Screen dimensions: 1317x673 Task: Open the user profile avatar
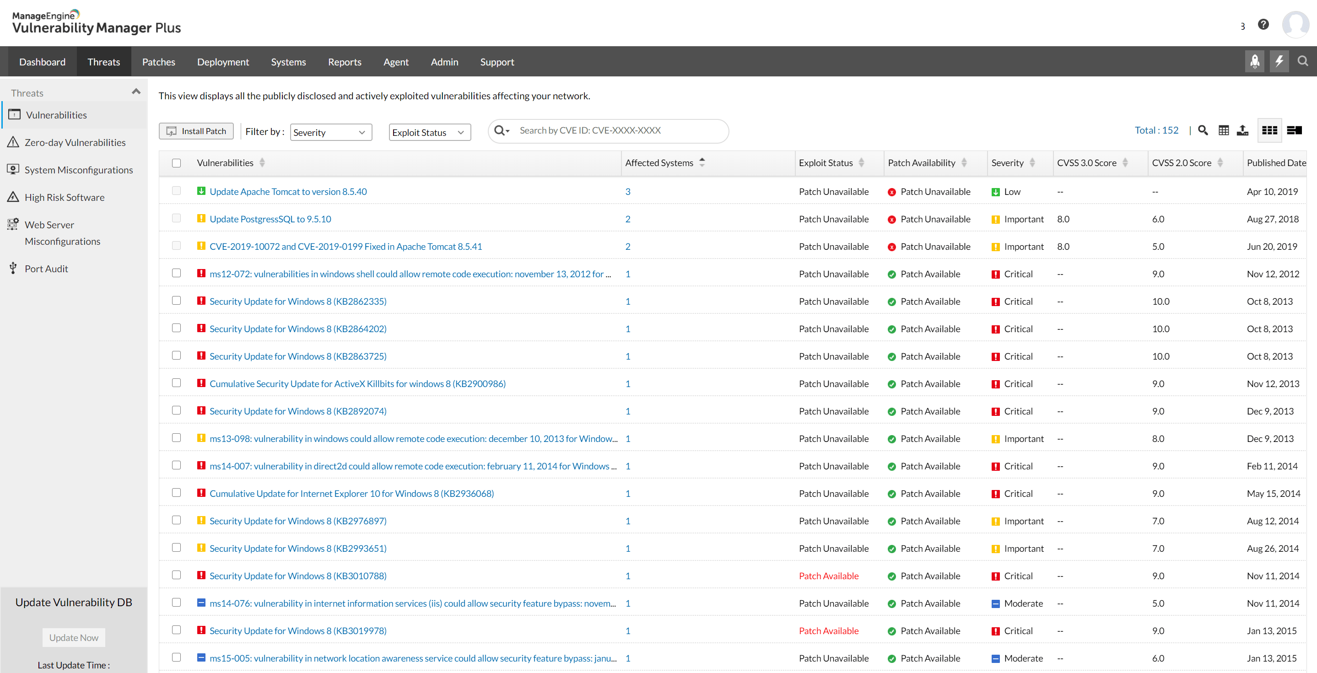[x=1295, y=25]
